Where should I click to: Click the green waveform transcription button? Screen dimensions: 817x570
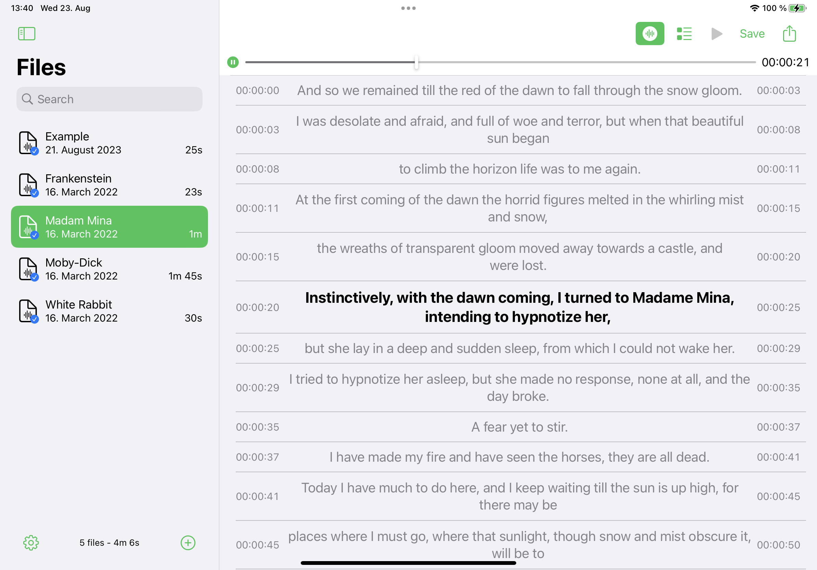[x=650, y=34]
